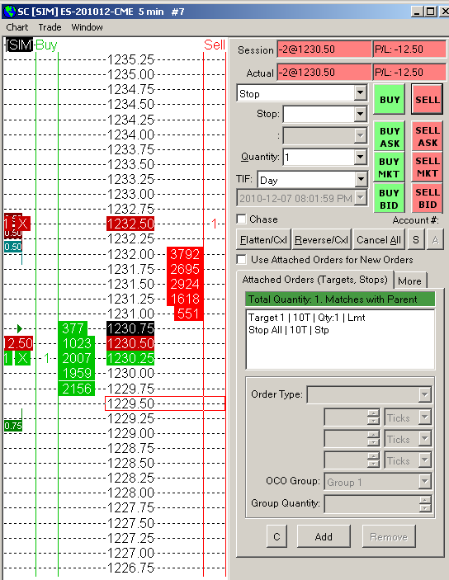The image size is (449, 580).
Task: Click the Sierra Chart globe icon in title bar
Action: [9, 12]
